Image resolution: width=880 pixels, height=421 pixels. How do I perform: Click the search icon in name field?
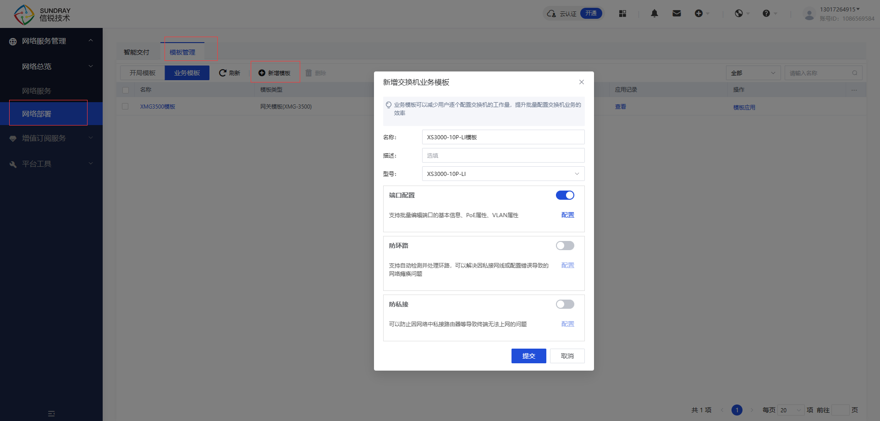tap(855, 73)
